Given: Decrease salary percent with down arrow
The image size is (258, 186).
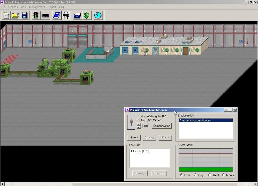Looking at the screenshot, I should pyautogui.click(x=139, y=127).
